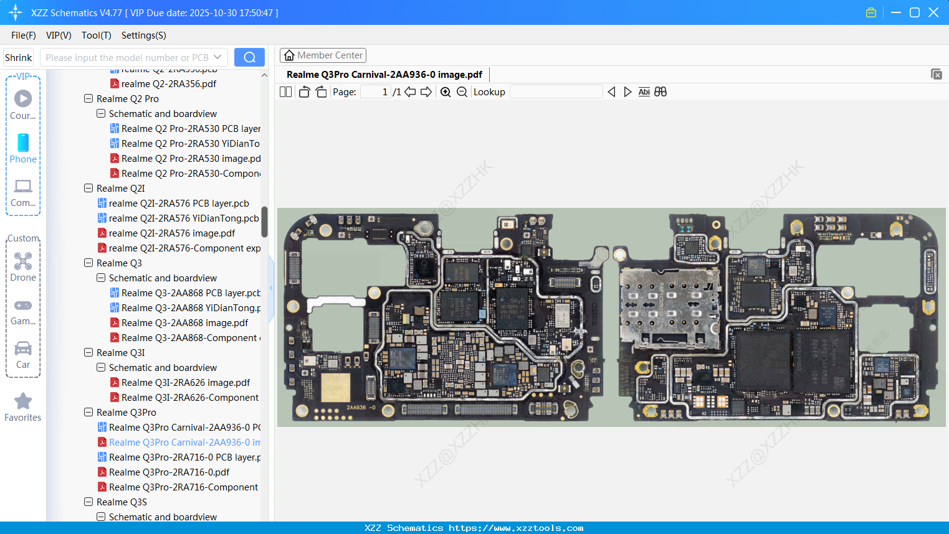Click the model number search input
The height and width of the screenshot is (534, 949).
tap(126, 57)
